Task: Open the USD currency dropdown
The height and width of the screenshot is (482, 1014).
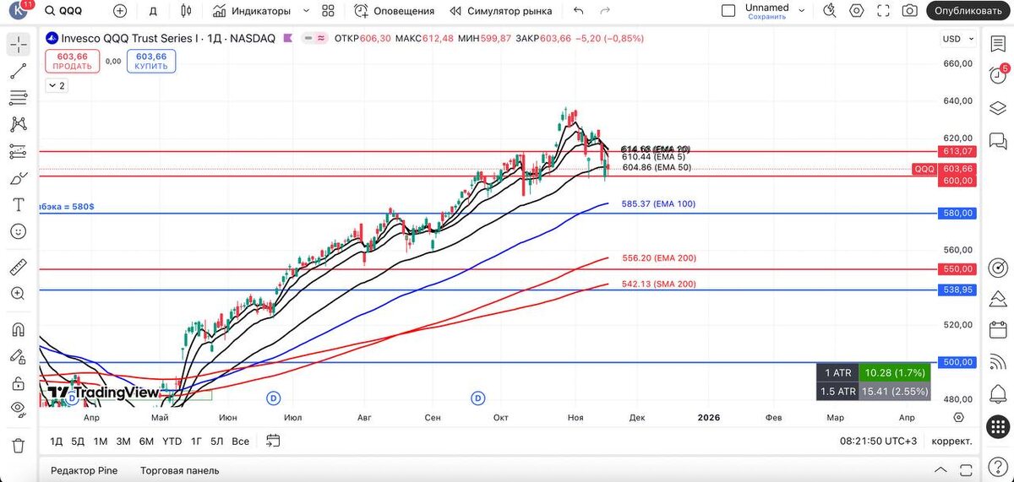Action: click(x=957, y=39)
